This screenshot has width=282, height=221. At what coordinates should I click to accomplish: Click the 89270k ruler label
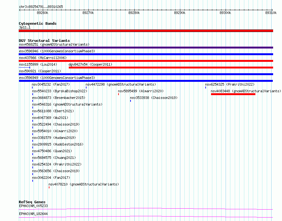tap(88, 13)
